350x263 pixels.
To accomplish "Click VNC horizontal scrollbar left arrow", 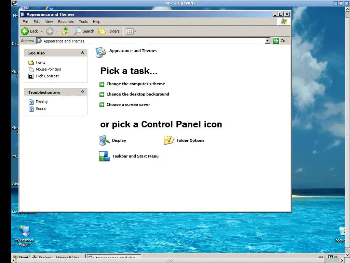I will 14,260.
